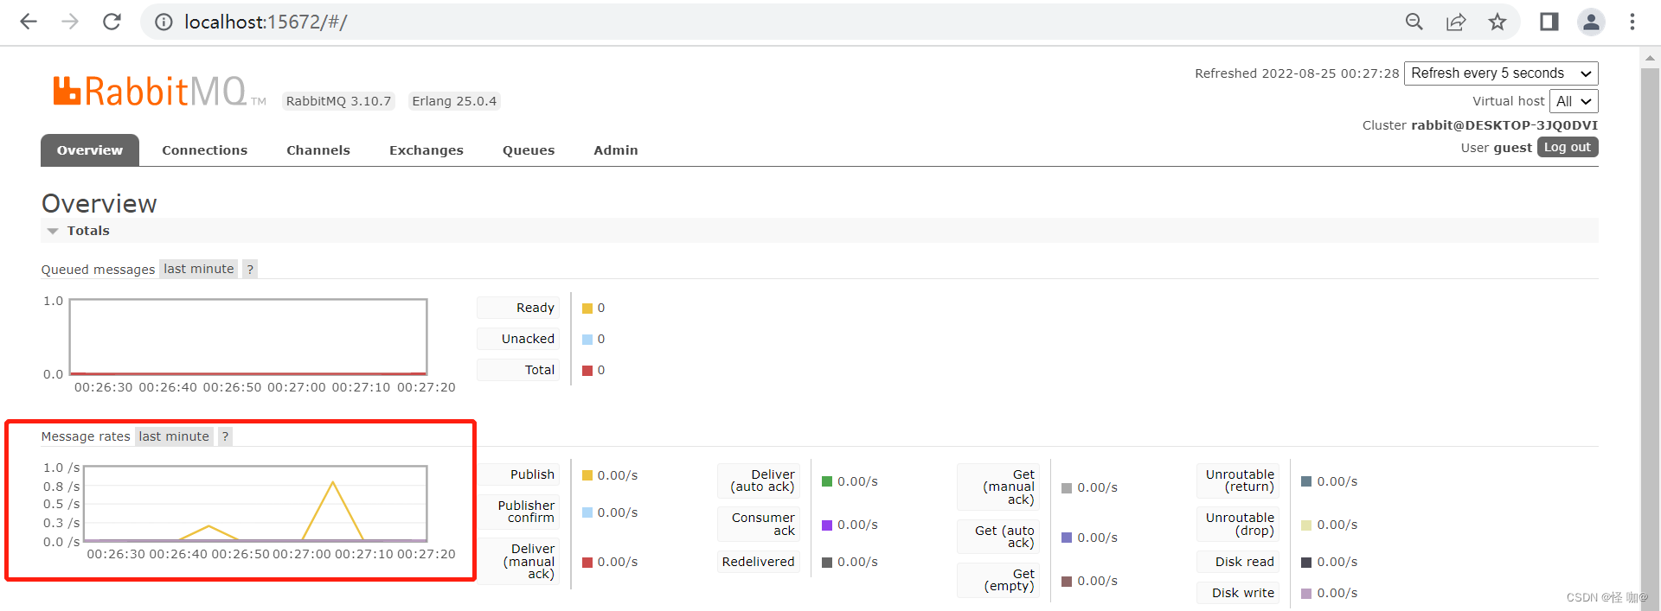The width and height of the screenshot is (1661, 611).
Task: Click the browser address bar
Action: pos(779,22)
